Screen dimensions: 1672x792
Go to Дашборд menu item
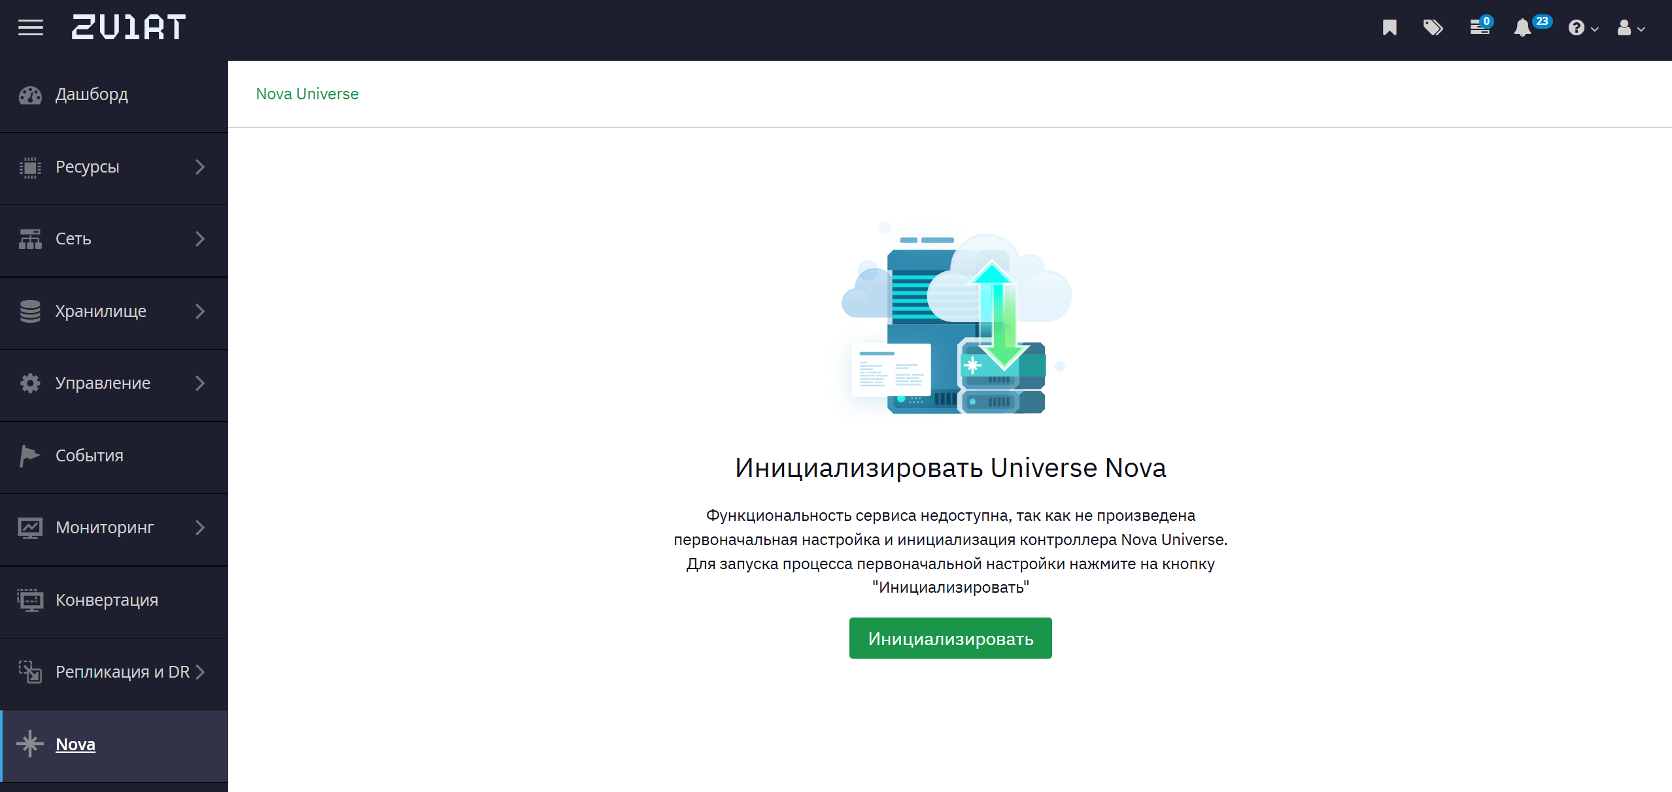pos(114,95)
